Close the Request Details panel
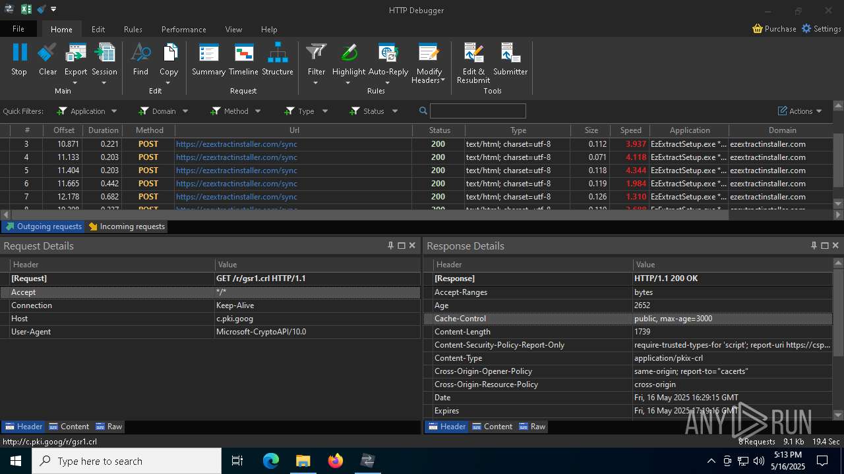Viewport: 844px width, 474px height. (x=412, y=246)
